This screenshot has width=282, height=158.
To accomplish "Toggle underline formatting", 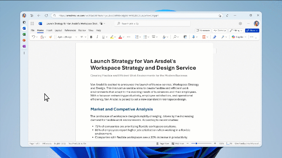I will 103,37.
